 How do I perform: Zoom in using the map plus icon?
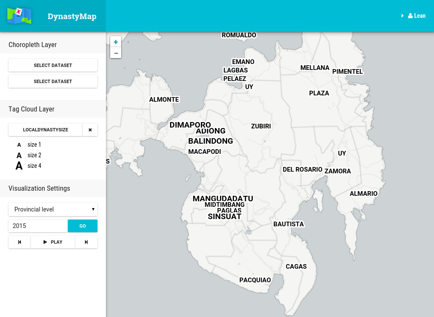click(x=115, y=42)
